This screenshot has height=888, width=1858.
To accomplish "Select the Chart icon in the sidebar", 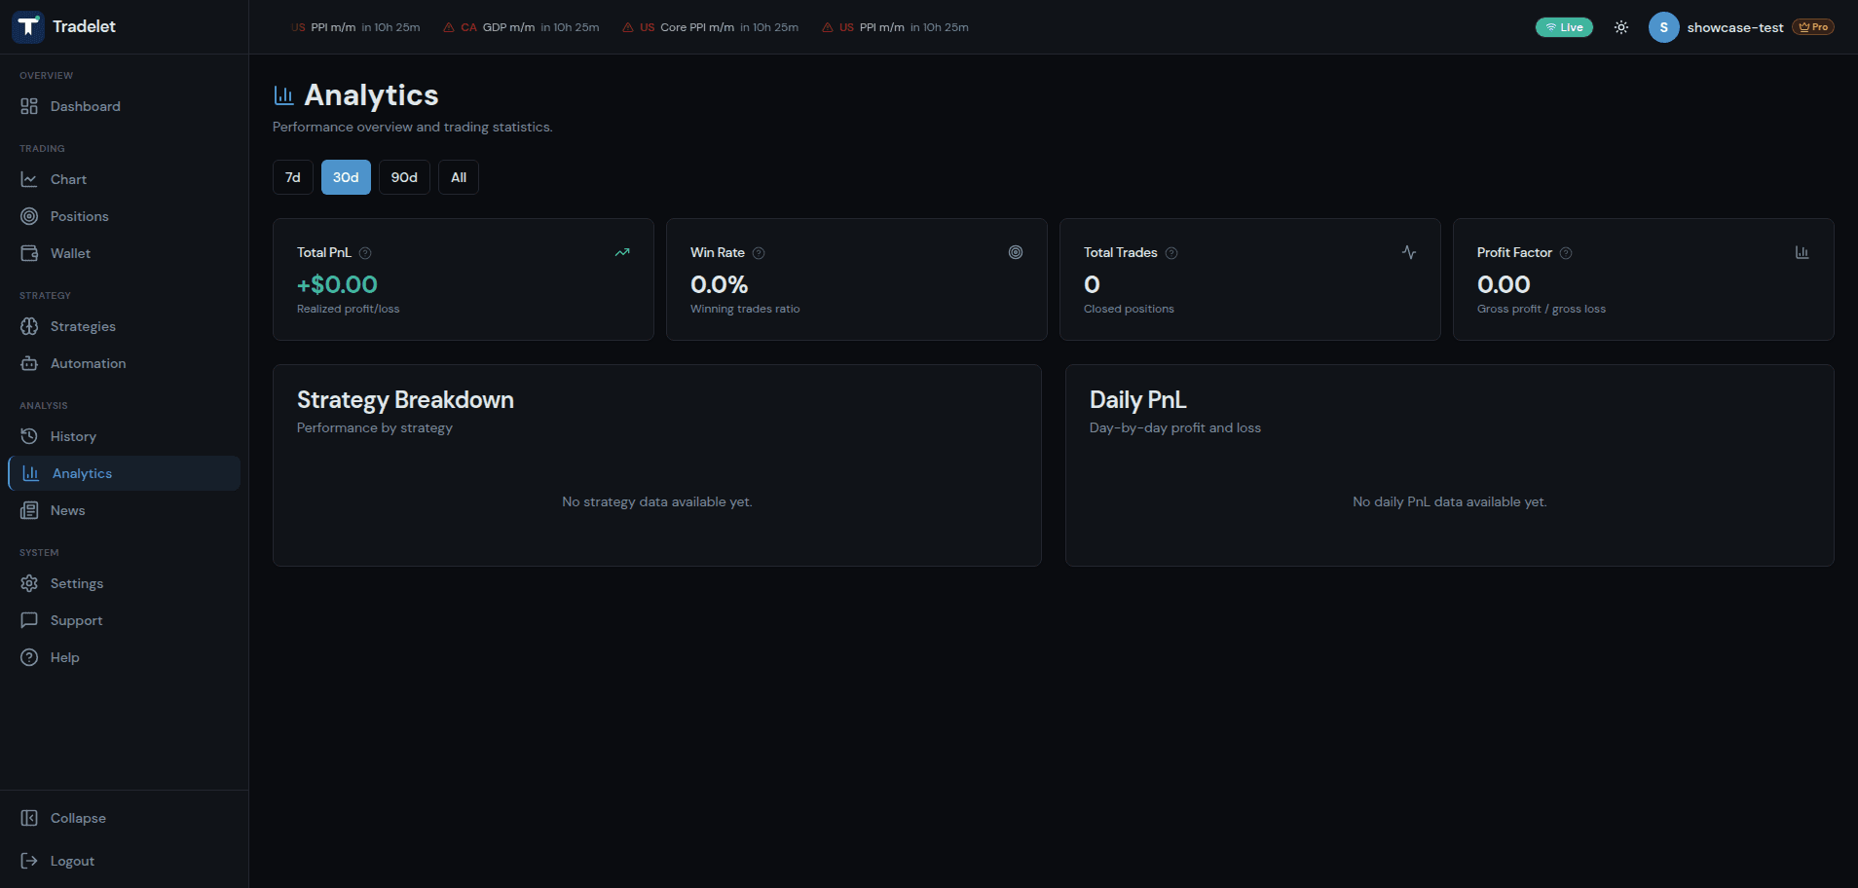I will [31, 179].
